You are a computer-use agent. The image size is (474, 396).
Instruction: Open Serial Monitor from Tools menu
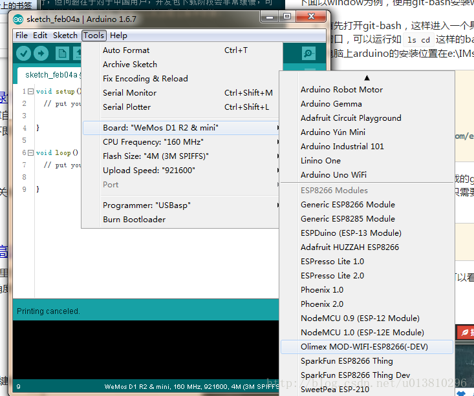click(181, 93)
